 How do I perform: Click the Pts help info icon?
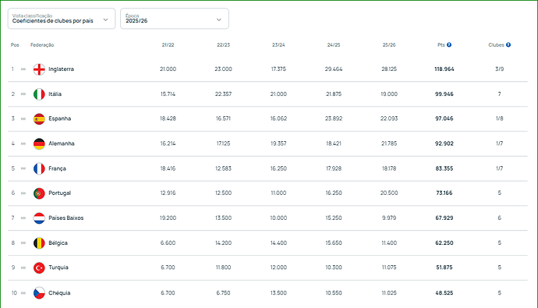[x=449, y=45]
